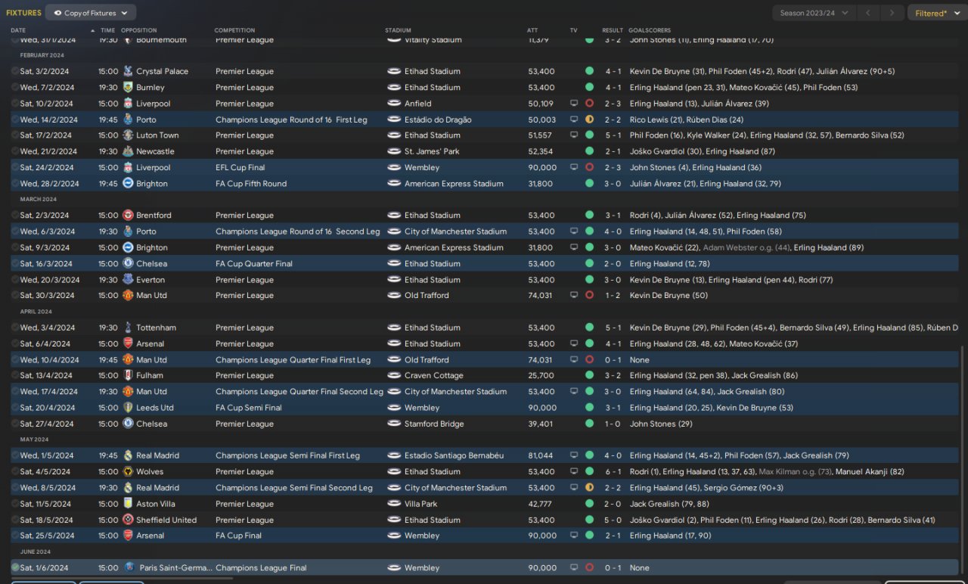Click the loss result icon for EFL Cup Final
Viewport: 968px width, 584px height.
(589, 167)
